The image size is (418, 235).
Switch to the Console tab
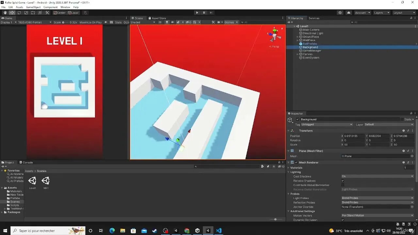pyautogui.click(x=26, y=163)
